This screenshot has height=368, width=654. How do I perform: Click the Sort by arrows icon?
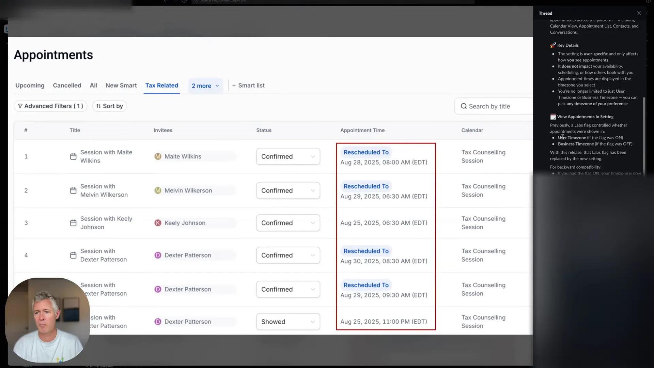coord(98,106)
